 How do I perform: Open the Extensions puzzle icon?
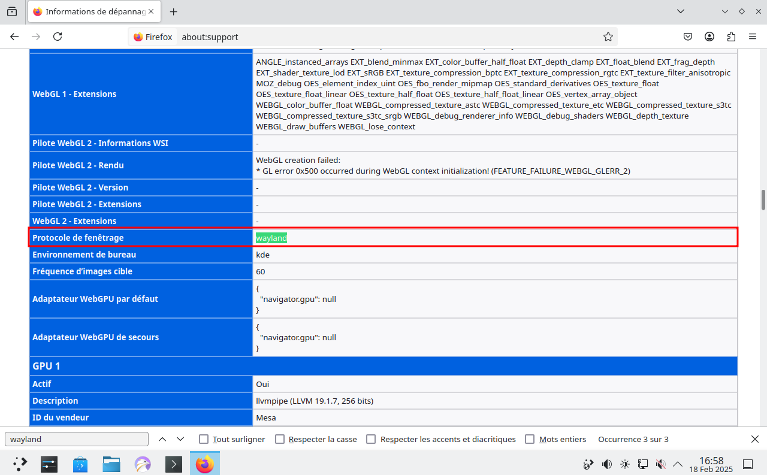point(731,37)
